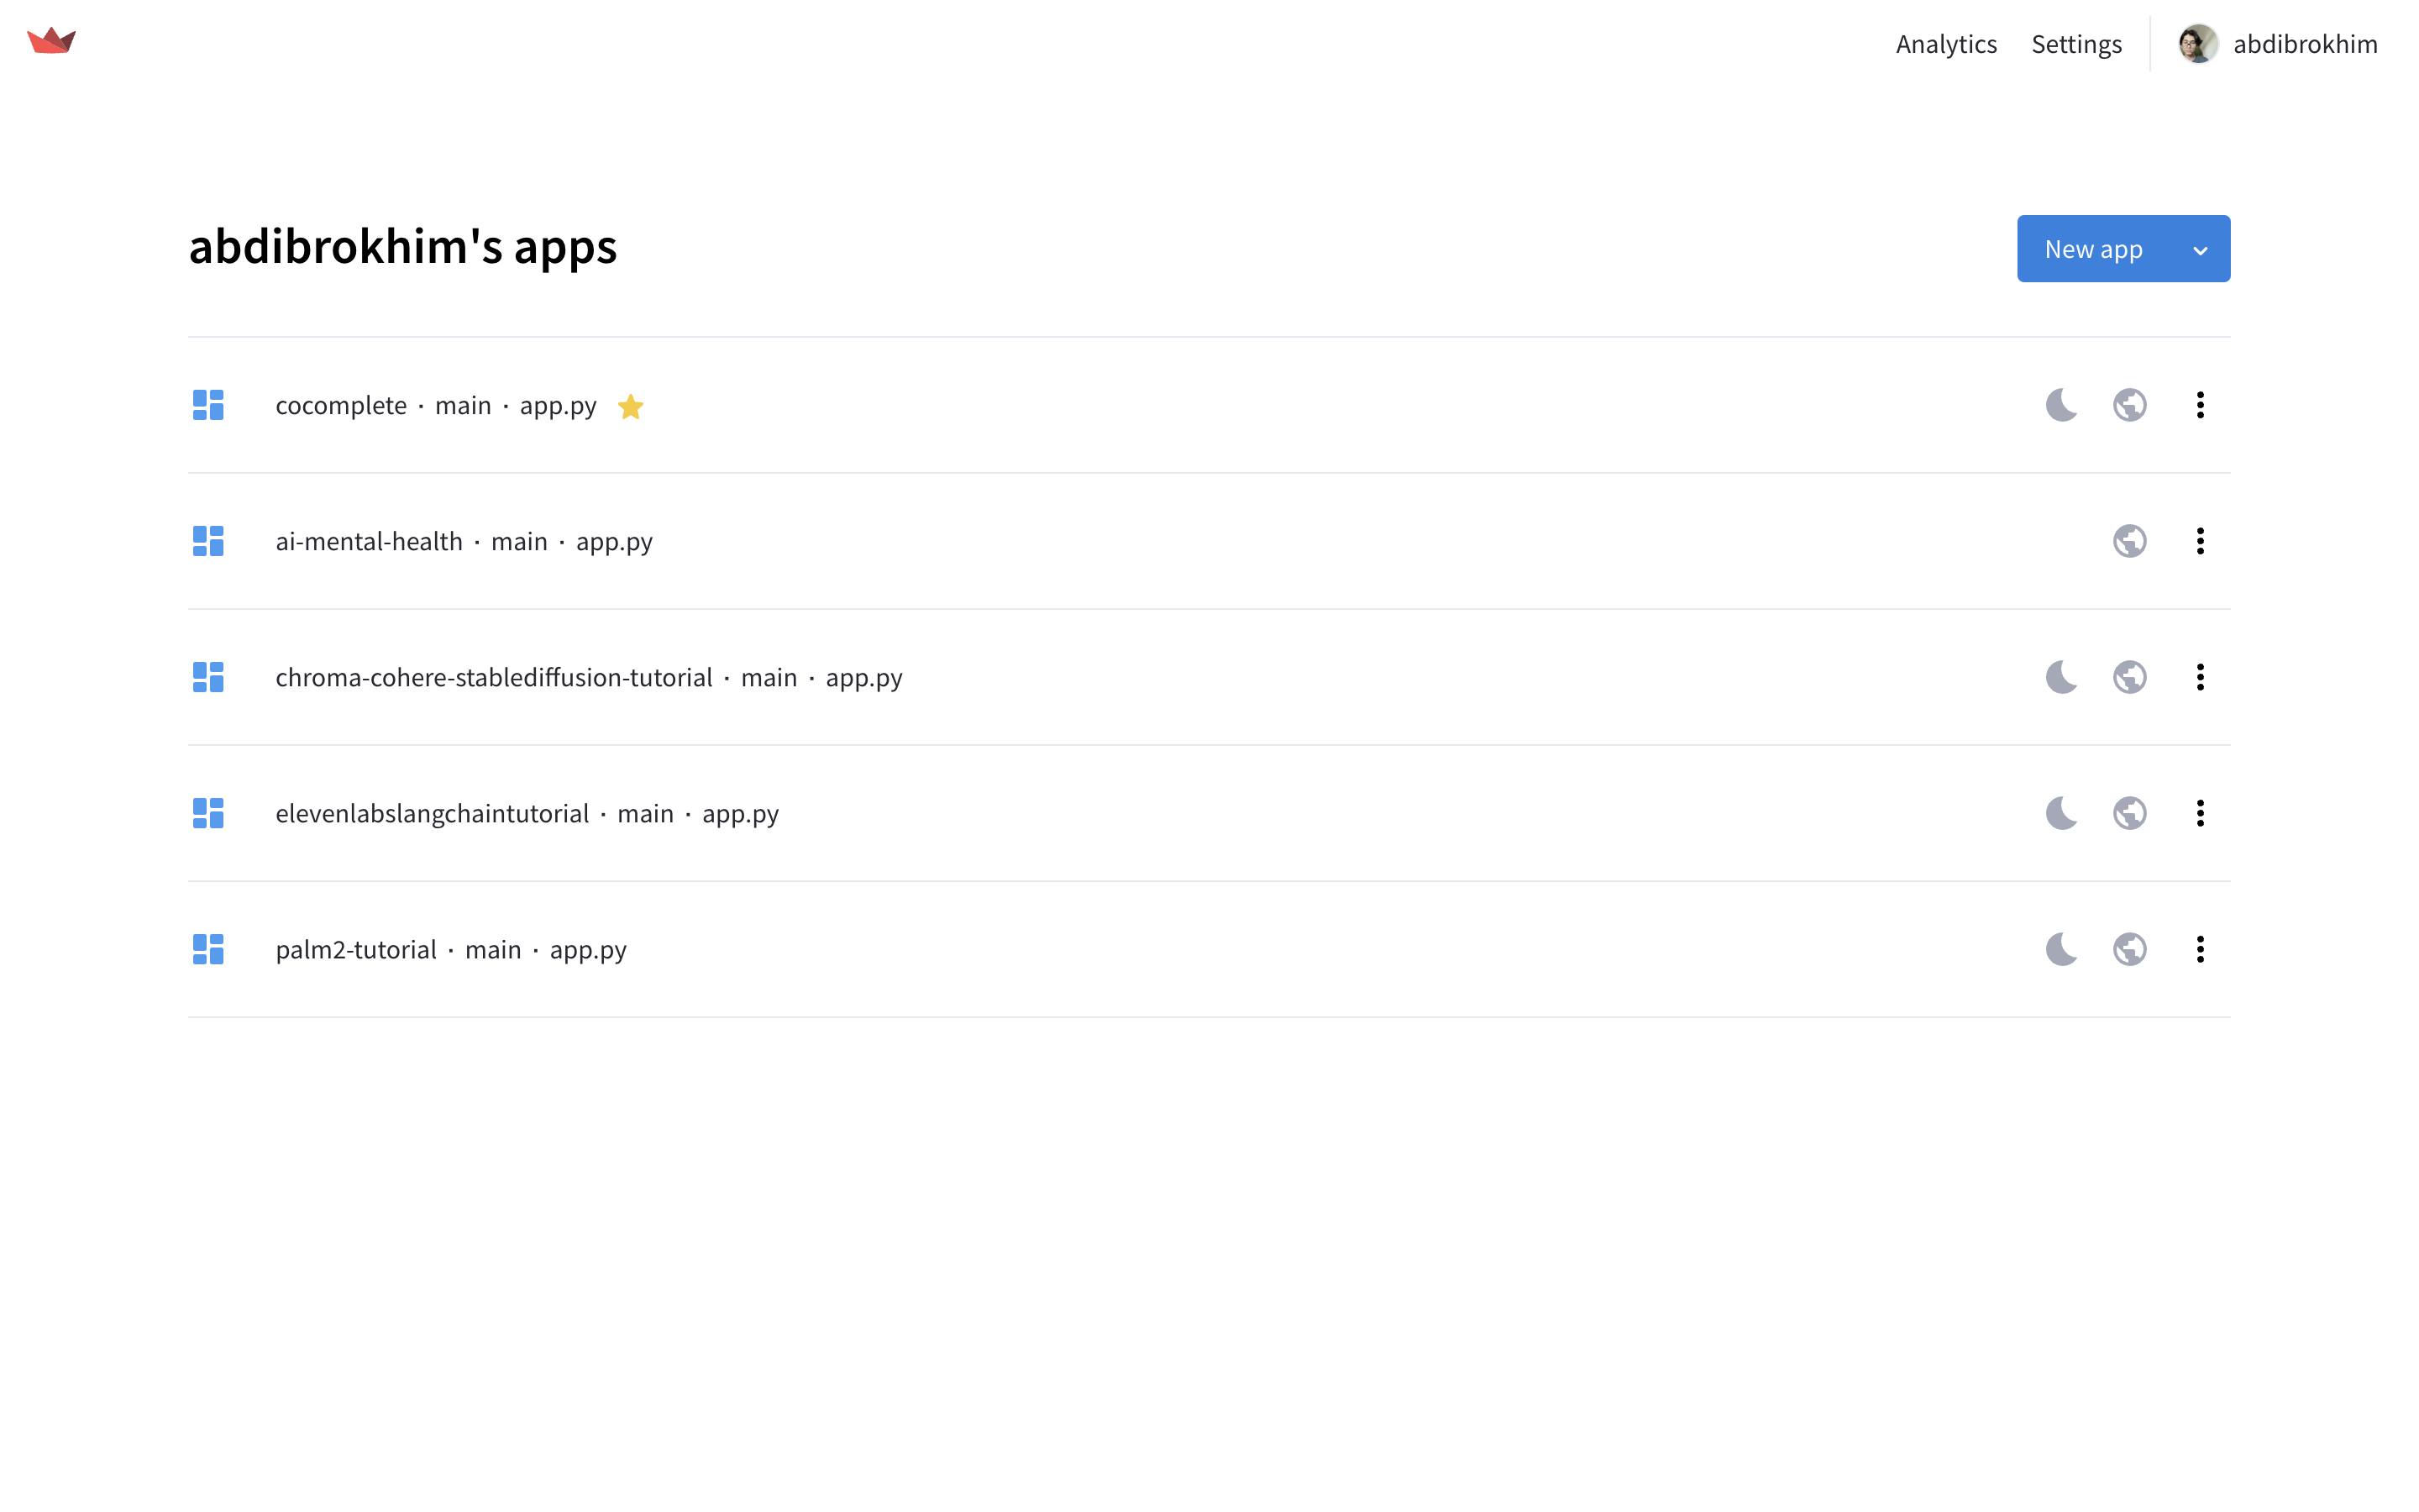Open the kebab menu for elevenlabslangchaintutorial
This screenshot has width=2419, height=1512.
point(2200,813)
